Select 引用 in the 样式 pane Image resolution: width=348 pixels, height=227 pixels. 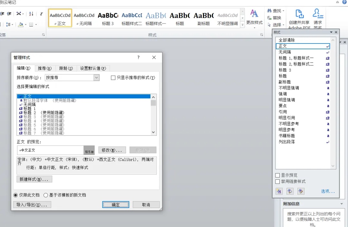[x=303, y=112]
